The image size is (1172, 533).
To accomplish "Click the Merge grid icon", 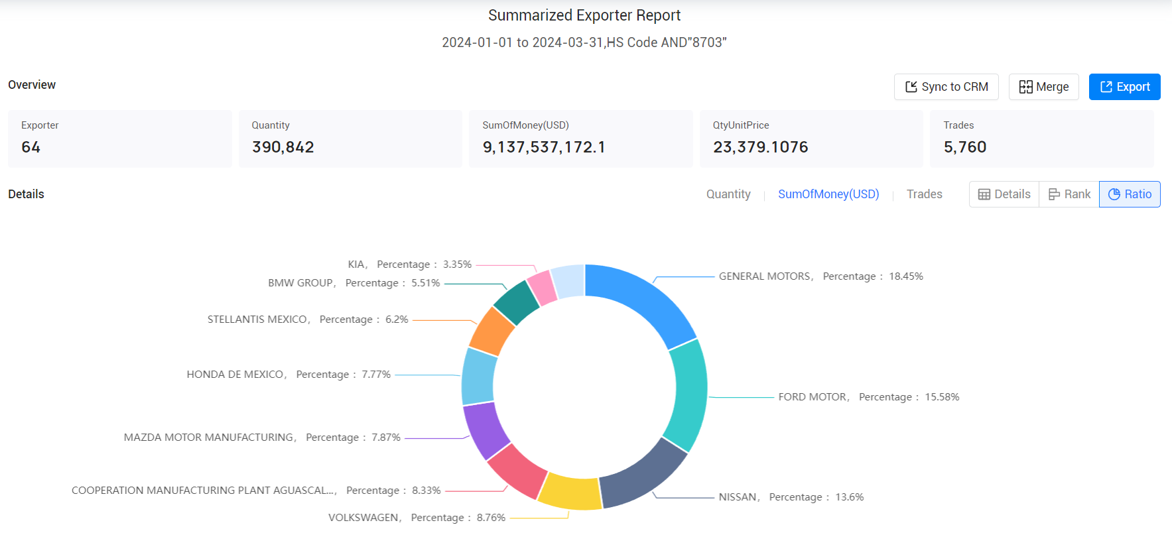I will pos(1025,87).
